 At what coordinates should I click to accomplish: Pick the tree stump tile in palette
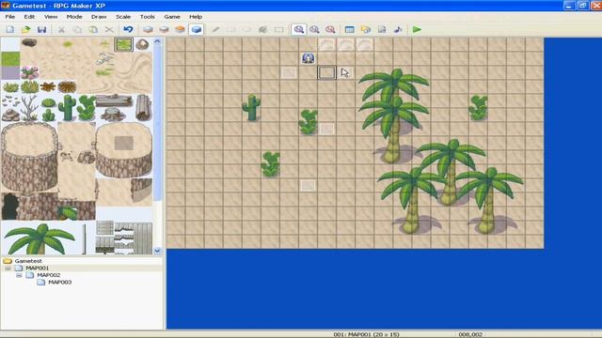click(114, 115)
